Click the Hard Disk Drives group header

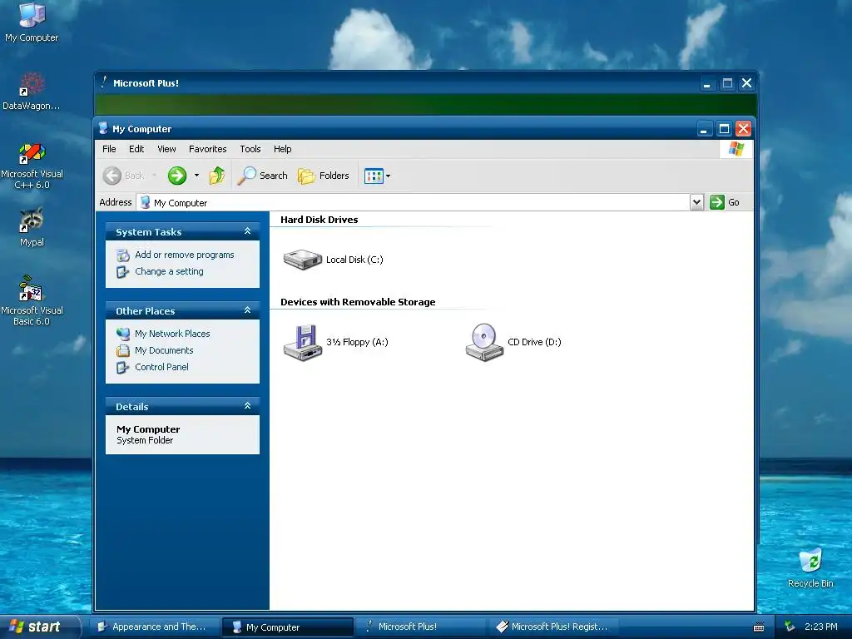point(319,220)
